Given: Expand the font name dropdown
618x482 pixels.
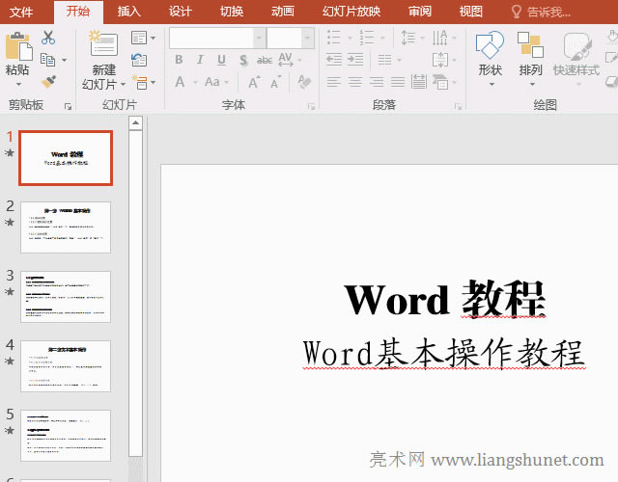Looking at the screenshot, I should (259, 38).
